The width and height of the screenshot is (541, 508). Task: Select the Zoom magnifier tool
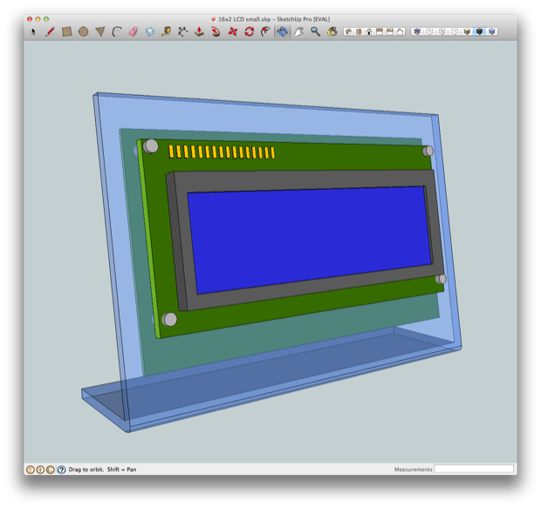tap(315, 31)
